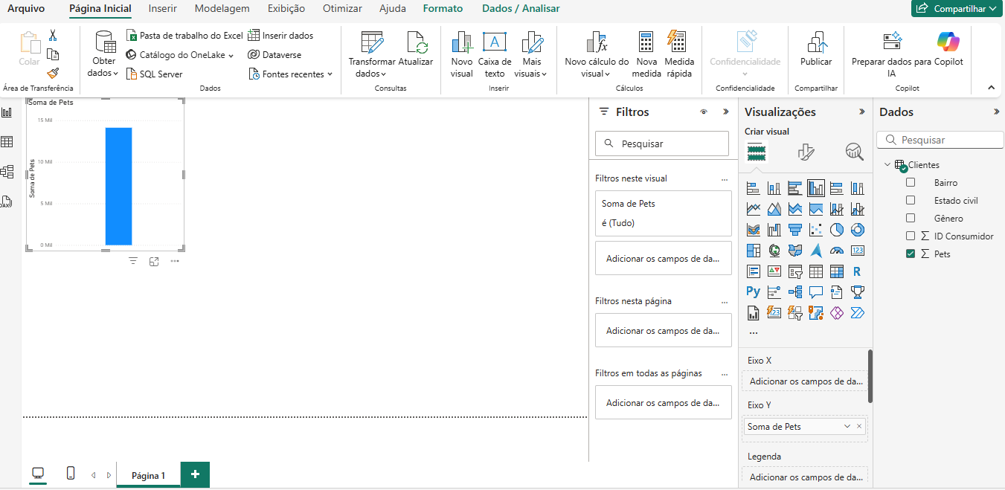Open the format visual paintbrush tab

[806, 152]
